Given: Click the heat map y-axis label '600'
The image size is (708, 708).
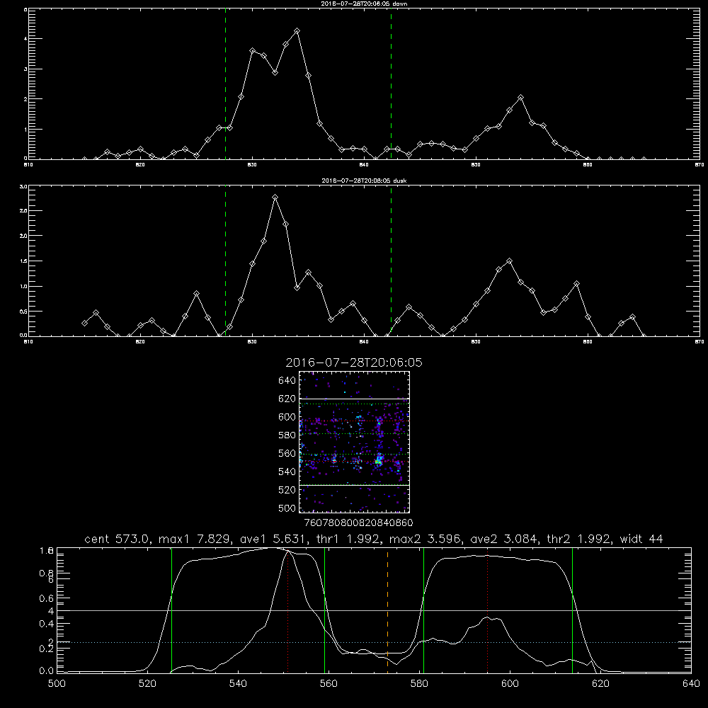Looking at the screenshot, I should (x=287, y=417).
